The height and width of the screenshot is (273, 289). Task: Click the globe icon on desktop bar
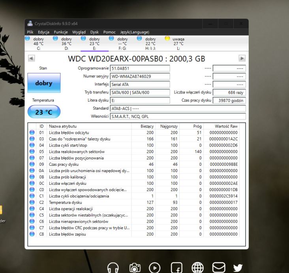(x=197, y=267)
